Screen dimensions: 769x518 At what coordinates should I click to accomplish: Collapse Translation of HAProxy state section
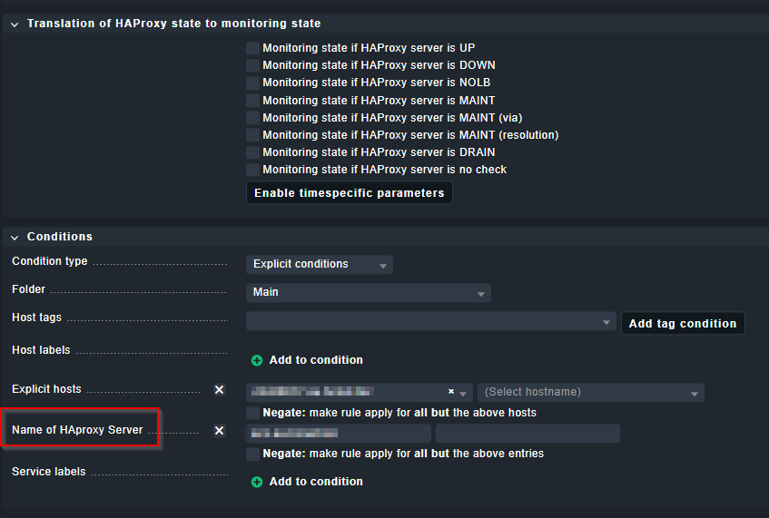point(15,24)
